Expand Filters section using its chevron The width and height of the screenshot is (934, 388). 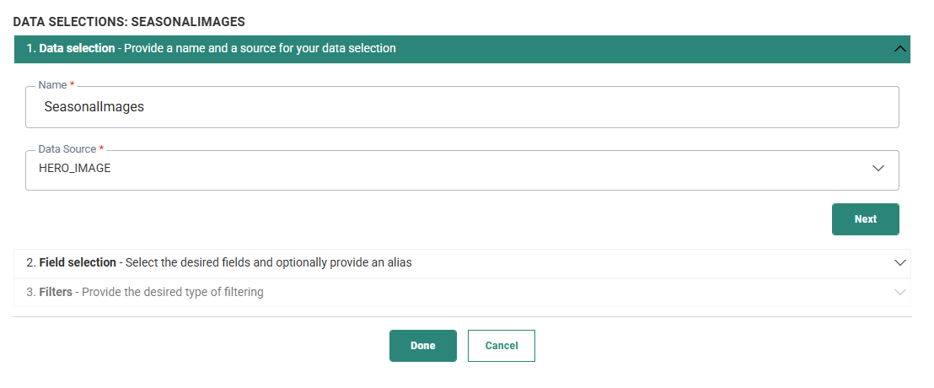[x=900, y=293]
